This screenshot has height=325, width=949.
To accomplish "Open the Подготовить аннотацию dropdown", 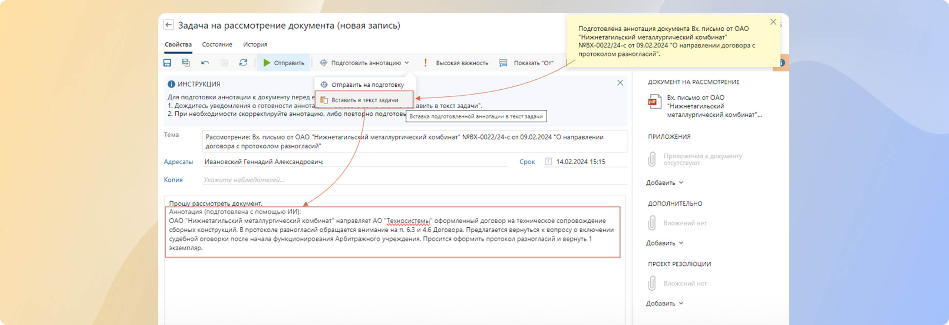I will click(365, 63).
